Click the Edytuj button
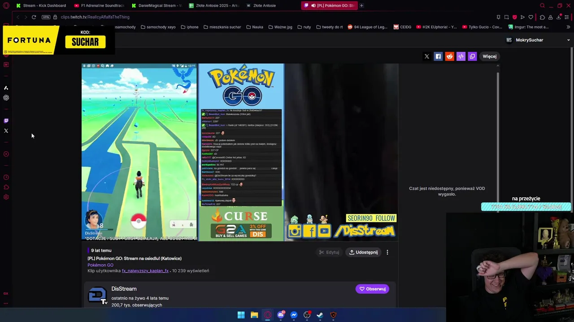 [329, 252]
